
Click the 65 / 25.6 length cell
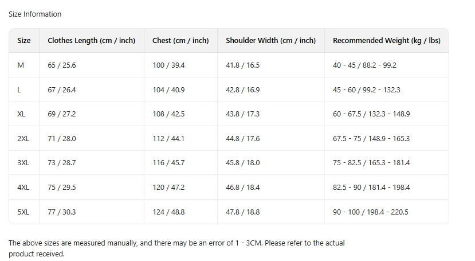(62, 65)
